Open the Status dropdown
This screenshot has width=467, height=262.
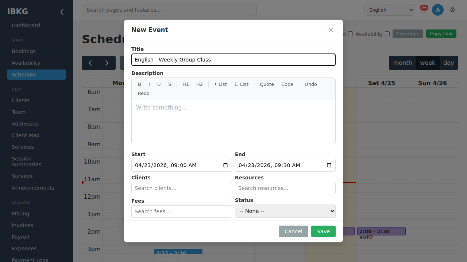click(285, 211)
